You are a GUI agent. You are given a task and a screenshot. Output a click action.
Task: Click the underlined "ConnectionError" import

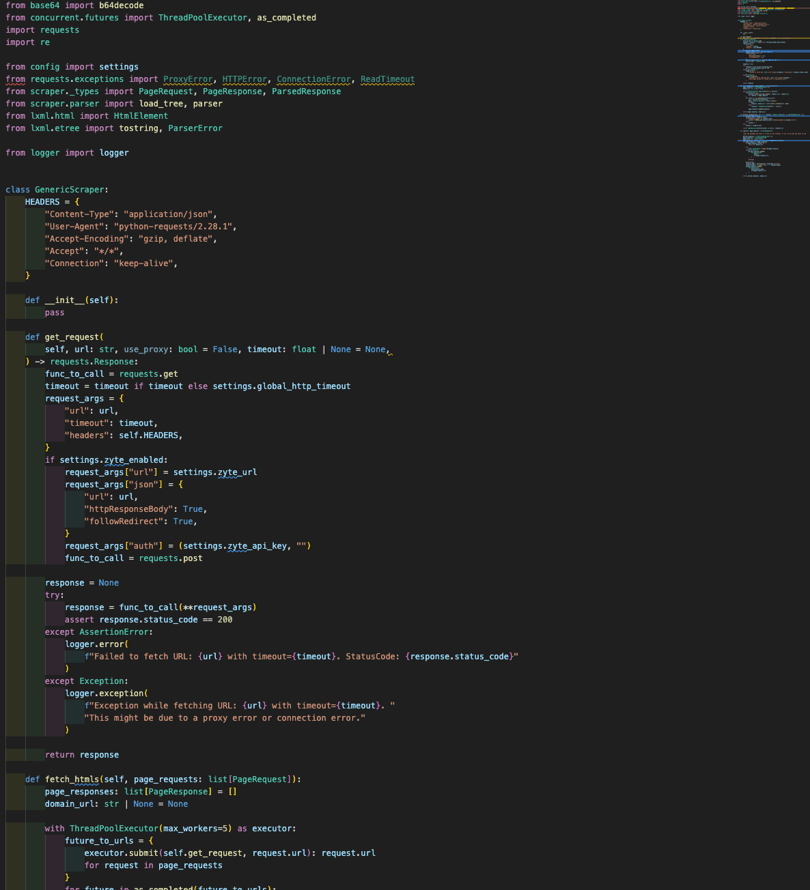click(x=313, y=79)
